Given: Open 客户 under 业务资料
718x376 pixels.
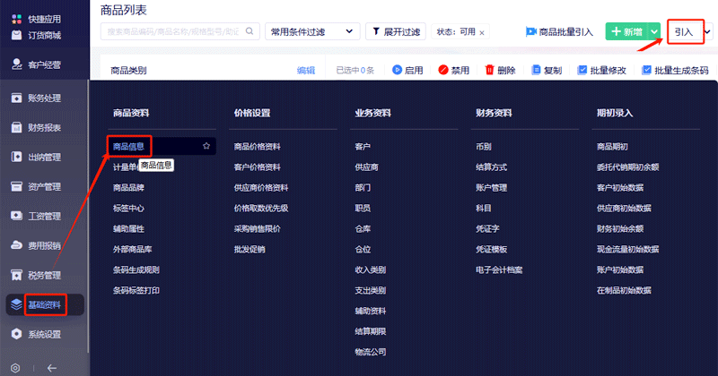Looking at the screenshot, I should click(363, 146).
